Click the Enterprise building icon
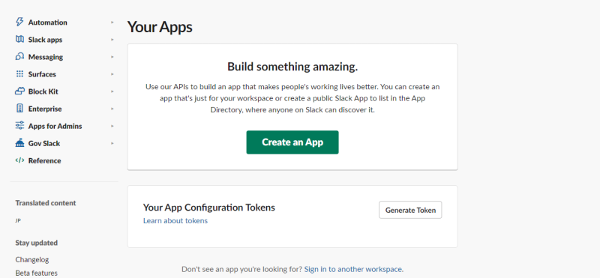Screen dimensions: 600x278 pos(19,109)
